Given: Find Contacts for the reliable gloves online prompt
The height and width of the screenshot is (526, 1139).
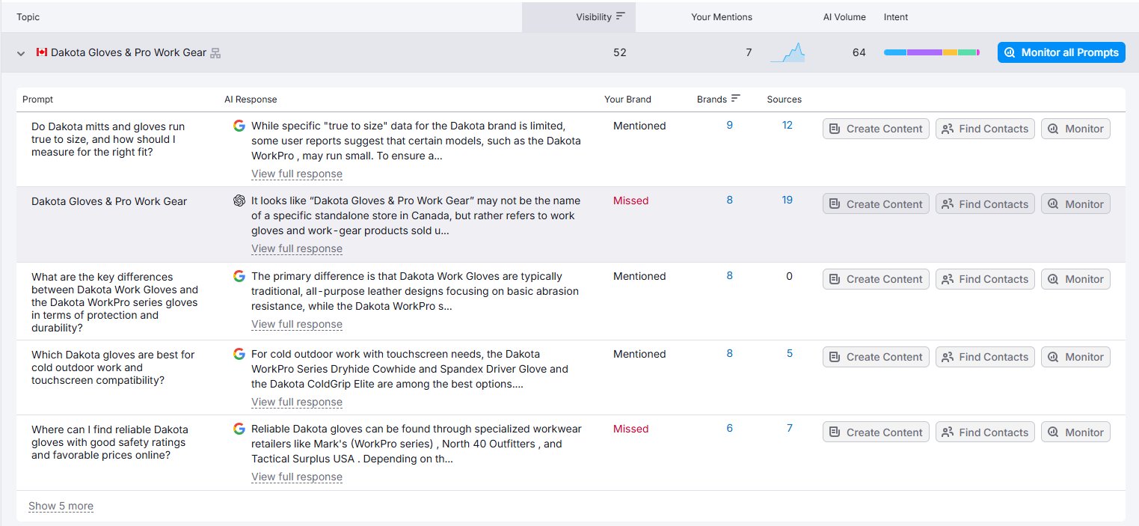Looking at the screenshot, I should tap(985, 432).
